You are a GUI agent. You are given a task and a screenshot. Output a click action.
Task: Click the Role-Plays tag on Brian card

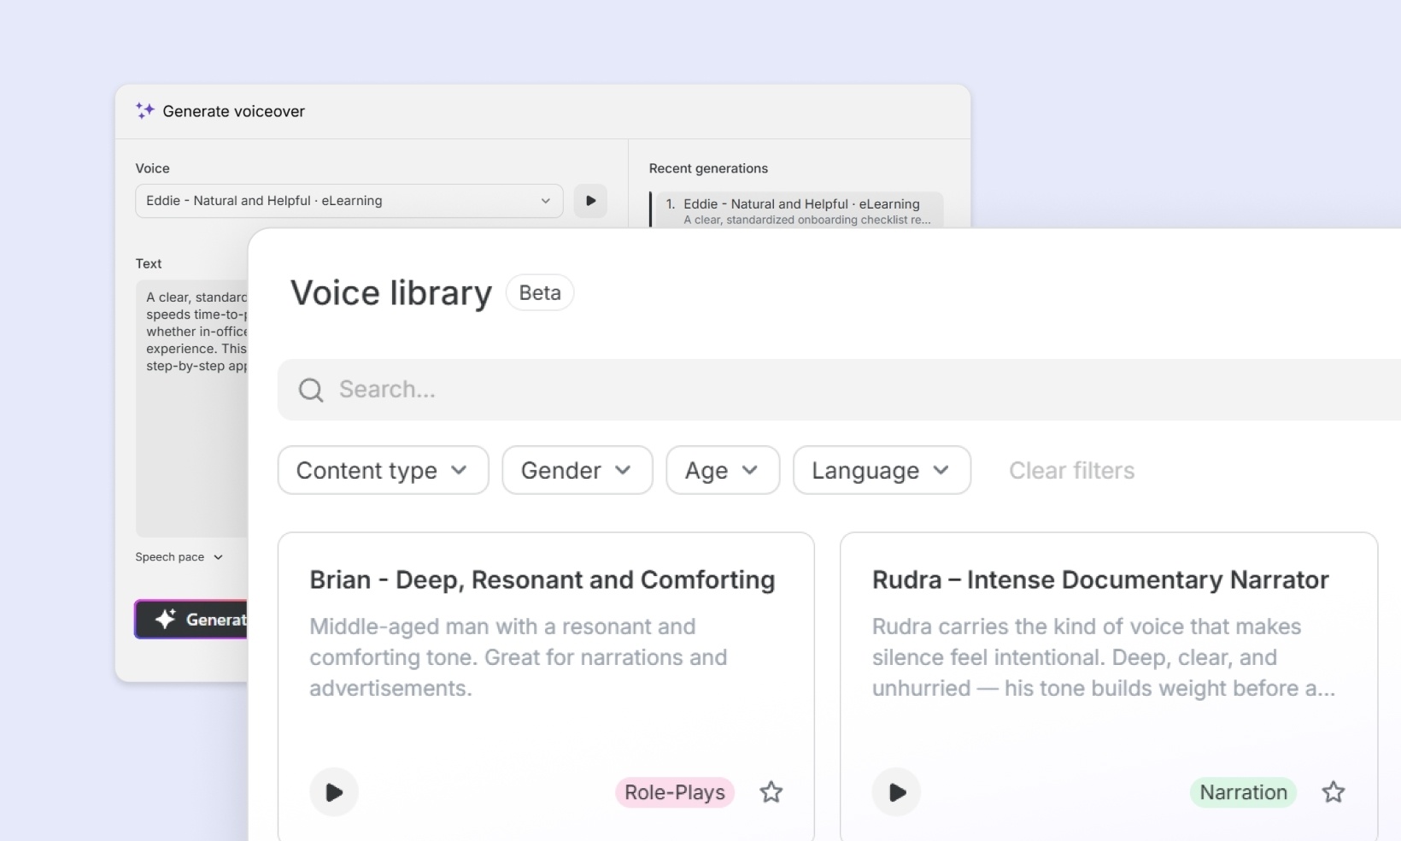tap(675, 792)
